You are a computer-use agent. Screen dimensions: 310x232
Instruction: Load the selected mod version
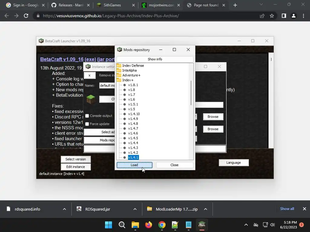click(x=134, y=165)
